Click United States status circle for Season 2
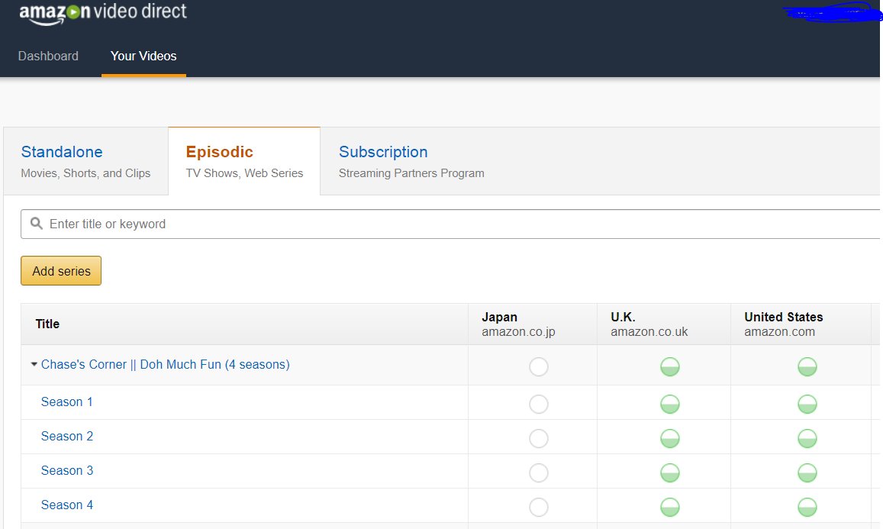The height and width of the screenshot is (529, 883). [x=807, y=438]
